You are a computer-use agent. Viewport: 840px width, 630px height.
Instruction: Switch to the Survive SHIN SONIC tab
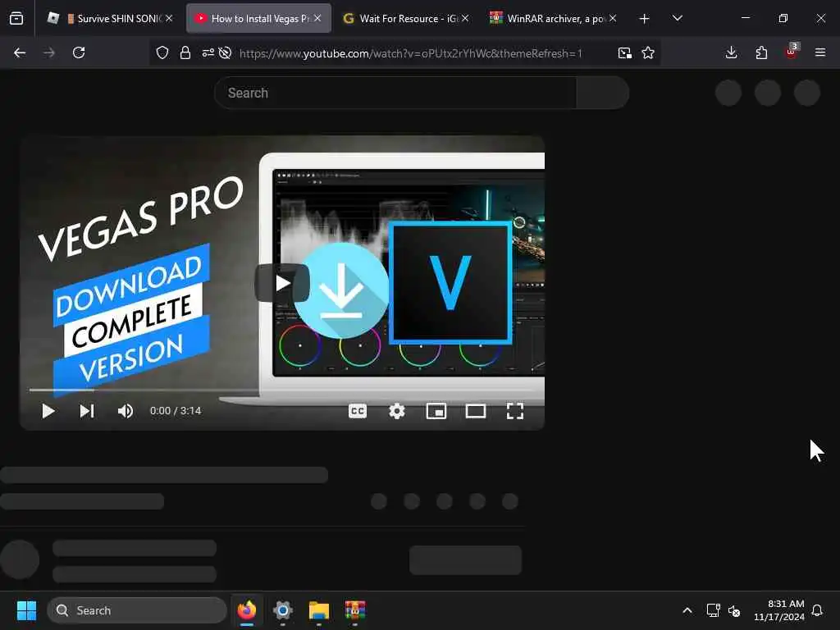(x=111, y=18)
